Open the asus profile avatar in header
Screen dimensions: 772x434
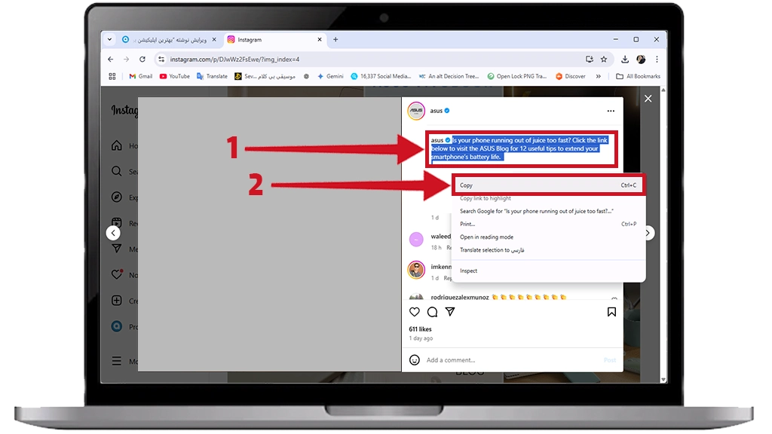[x=416, y=112]
